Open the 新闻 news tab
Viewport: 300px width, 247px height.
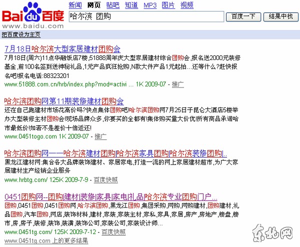[x=75, y=5]
